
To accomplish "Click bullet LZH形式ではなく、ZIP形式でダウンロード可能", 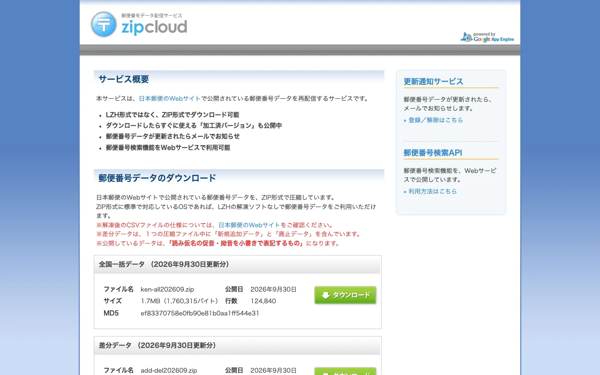I will click(x=172, y=115).
